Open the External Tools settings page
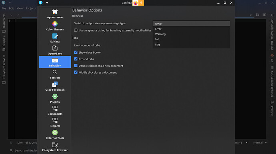This screenshot has height=154, width=276. 55,135
